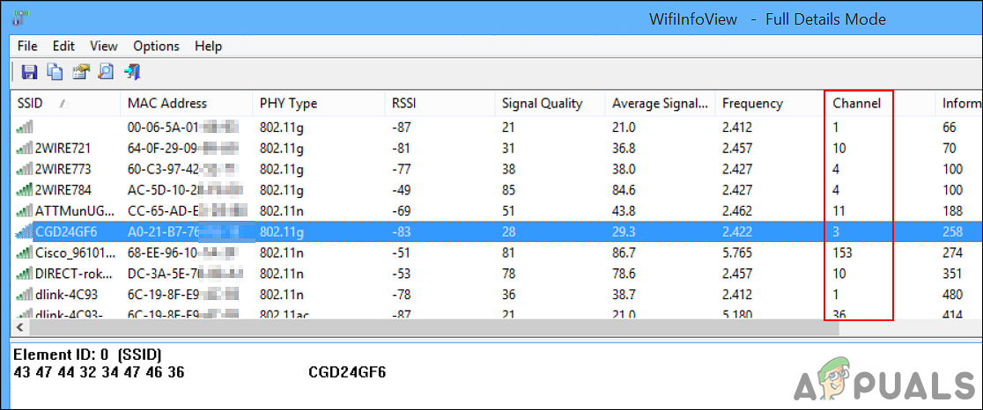Select the dlink-4C93 network name
Screen dimensions: 983x410
tap(66, 294)
